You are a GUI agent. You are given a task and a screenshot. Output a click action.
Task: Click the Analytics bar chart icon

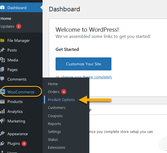tap(2, 111)
